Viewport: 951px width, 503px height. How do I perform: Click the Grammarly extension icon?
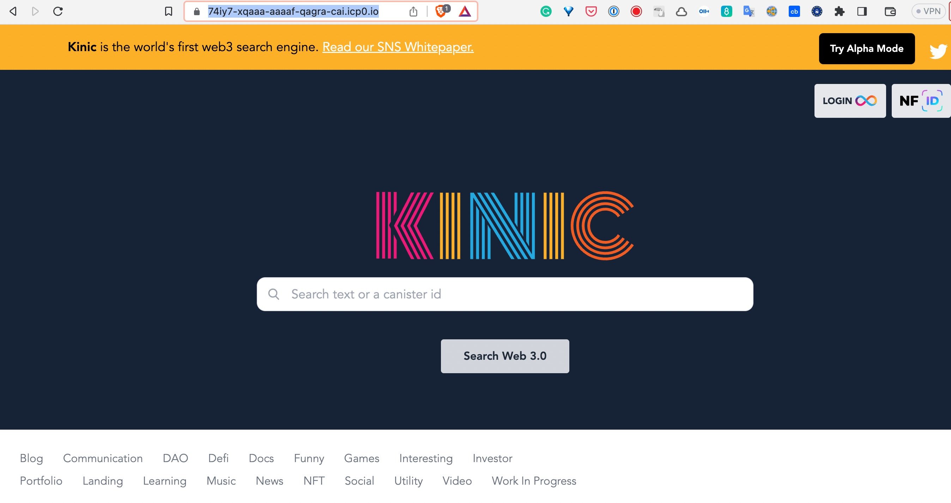(x=546, y=12)
